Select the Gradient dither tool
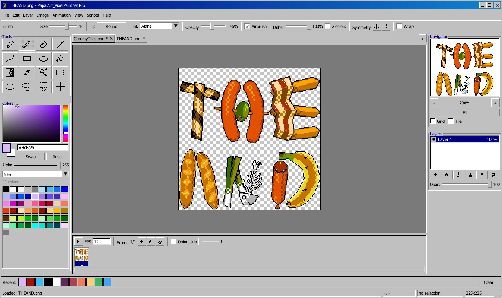 [10, 72]
